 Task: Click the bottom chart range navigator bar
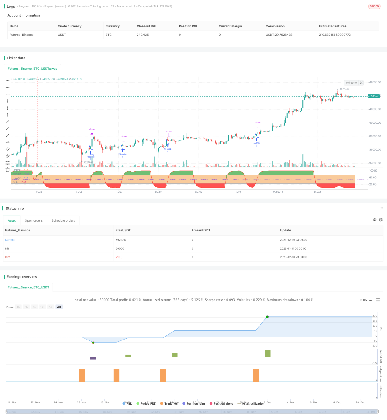tap(192, 412)
